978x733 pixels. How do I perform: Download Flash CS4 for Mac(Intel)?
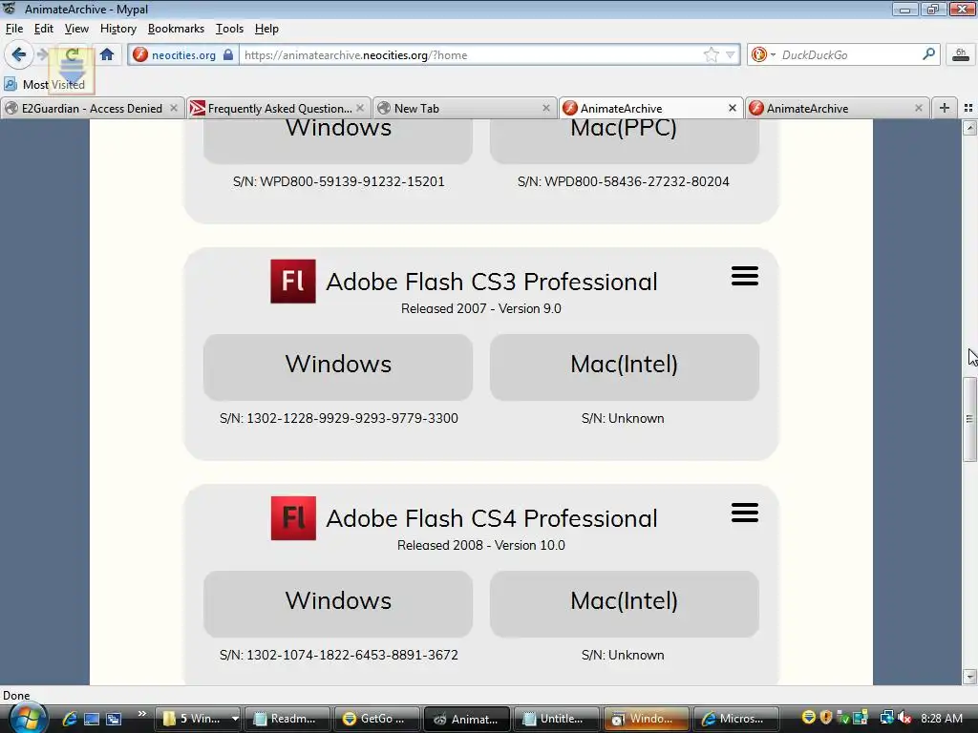tap(625, 604)
